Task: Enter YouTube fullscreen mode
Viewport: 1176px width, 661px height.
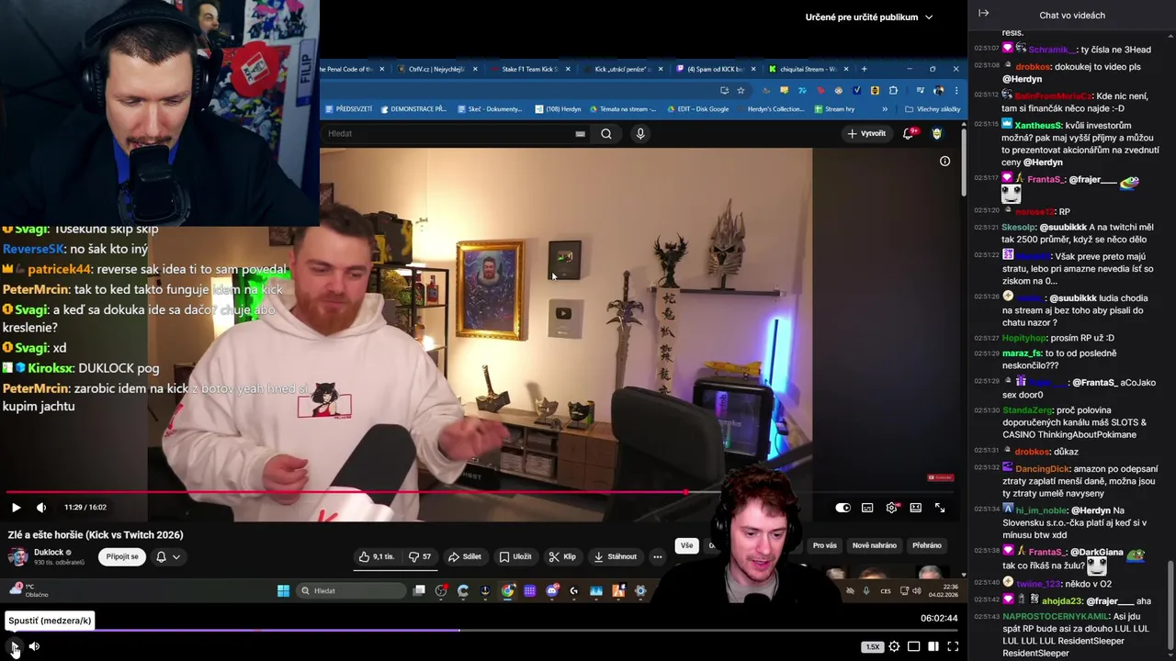Action: [940, 508]
